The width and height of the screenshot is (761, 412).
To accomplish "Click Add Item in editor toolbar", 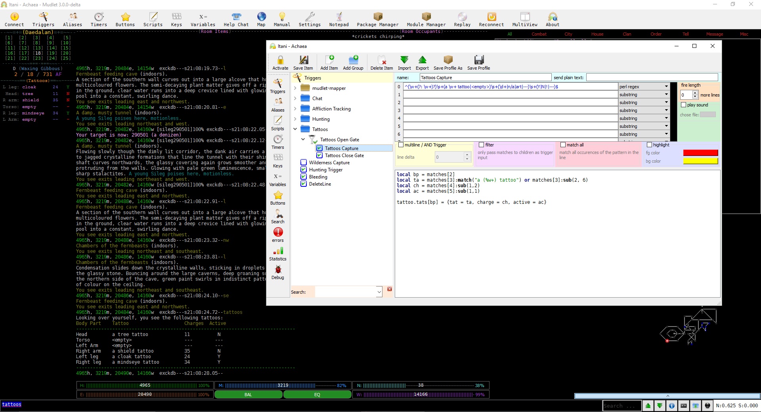I will pos(329,63).
